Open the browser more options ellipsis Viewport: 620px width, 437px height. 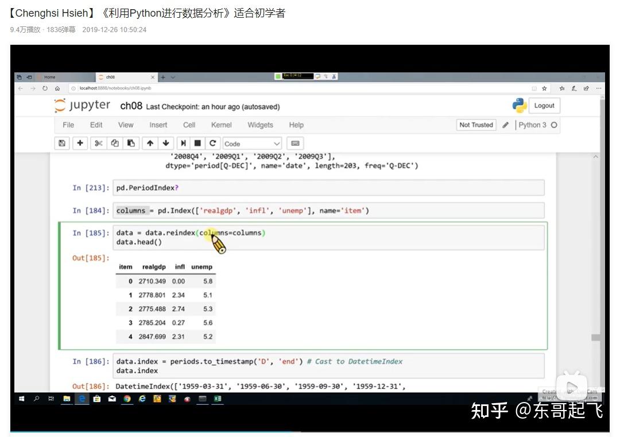tap(599, 88)
